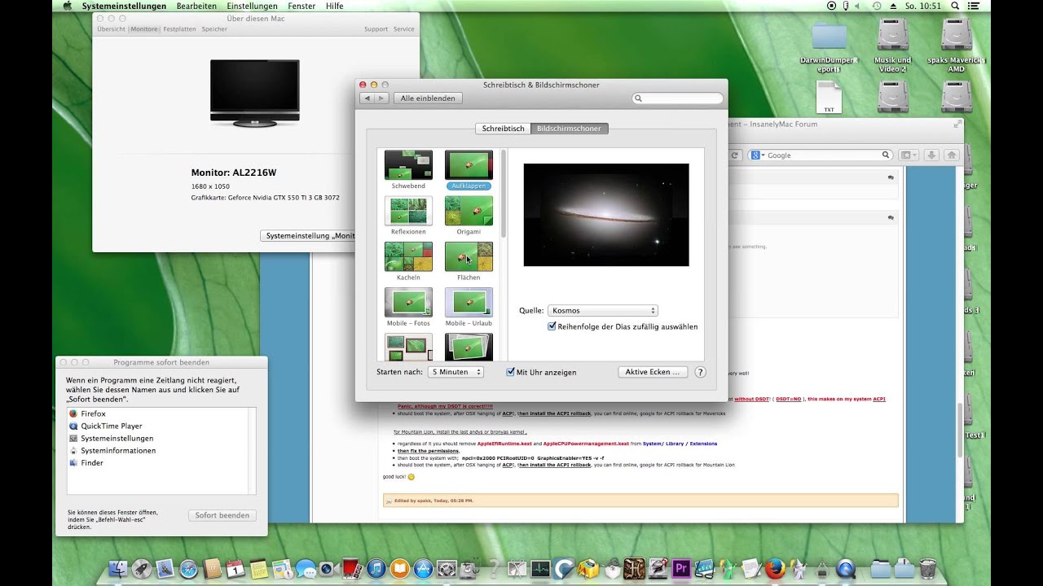Open Adobe Premiere Pro in the Dock
This screenshot has height=586, width=1043.
(681, 568)
